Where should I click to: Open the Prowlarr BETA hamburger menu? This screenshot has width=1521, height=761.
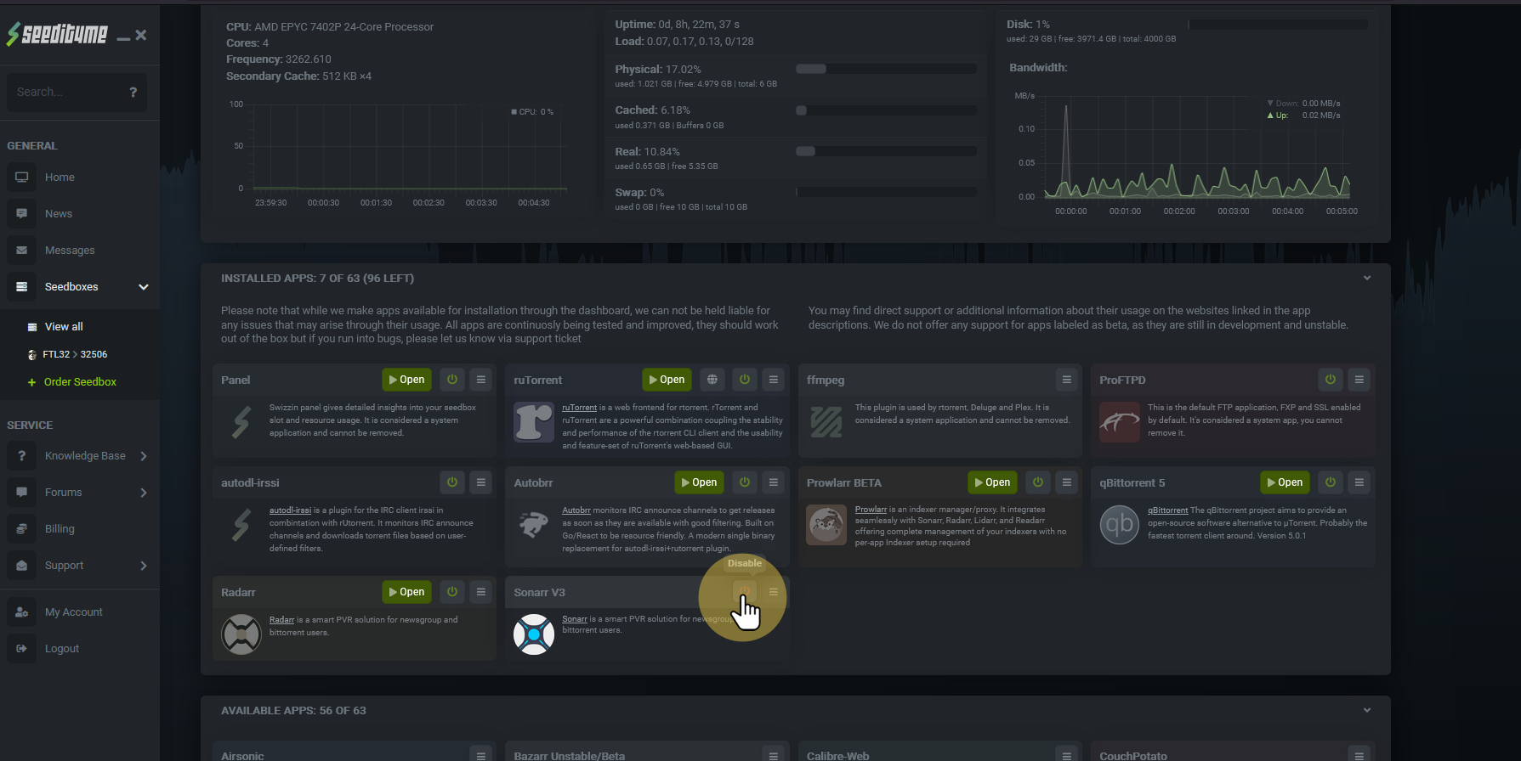pyautogui.click(x=1067, y=482)
